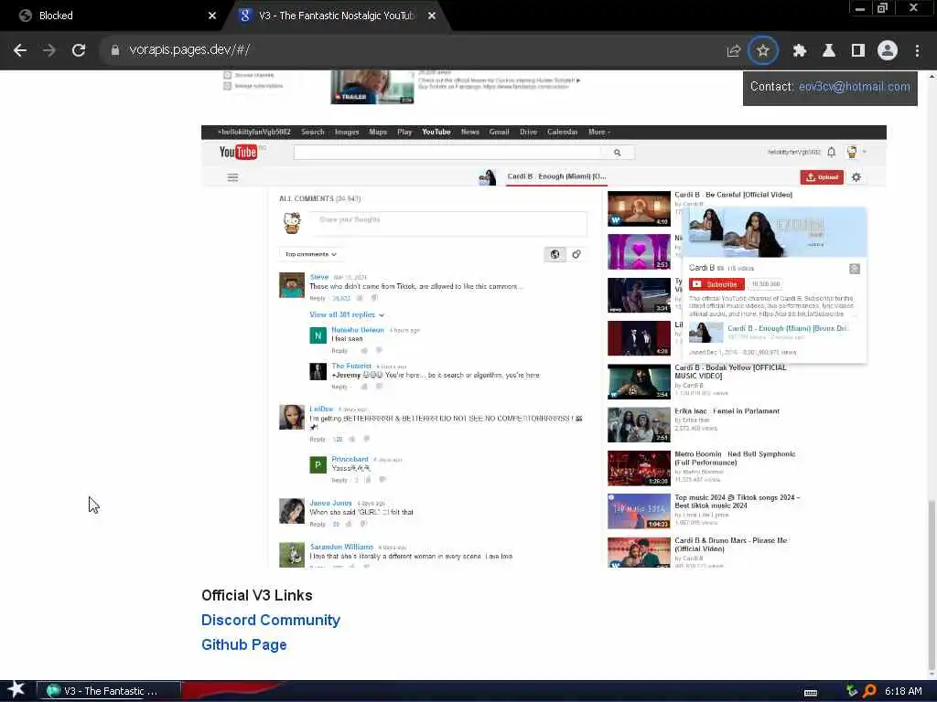Click the YouTube search magnifier button
The width and height of the screenshot is (937, 702).
tap(618, 153)
